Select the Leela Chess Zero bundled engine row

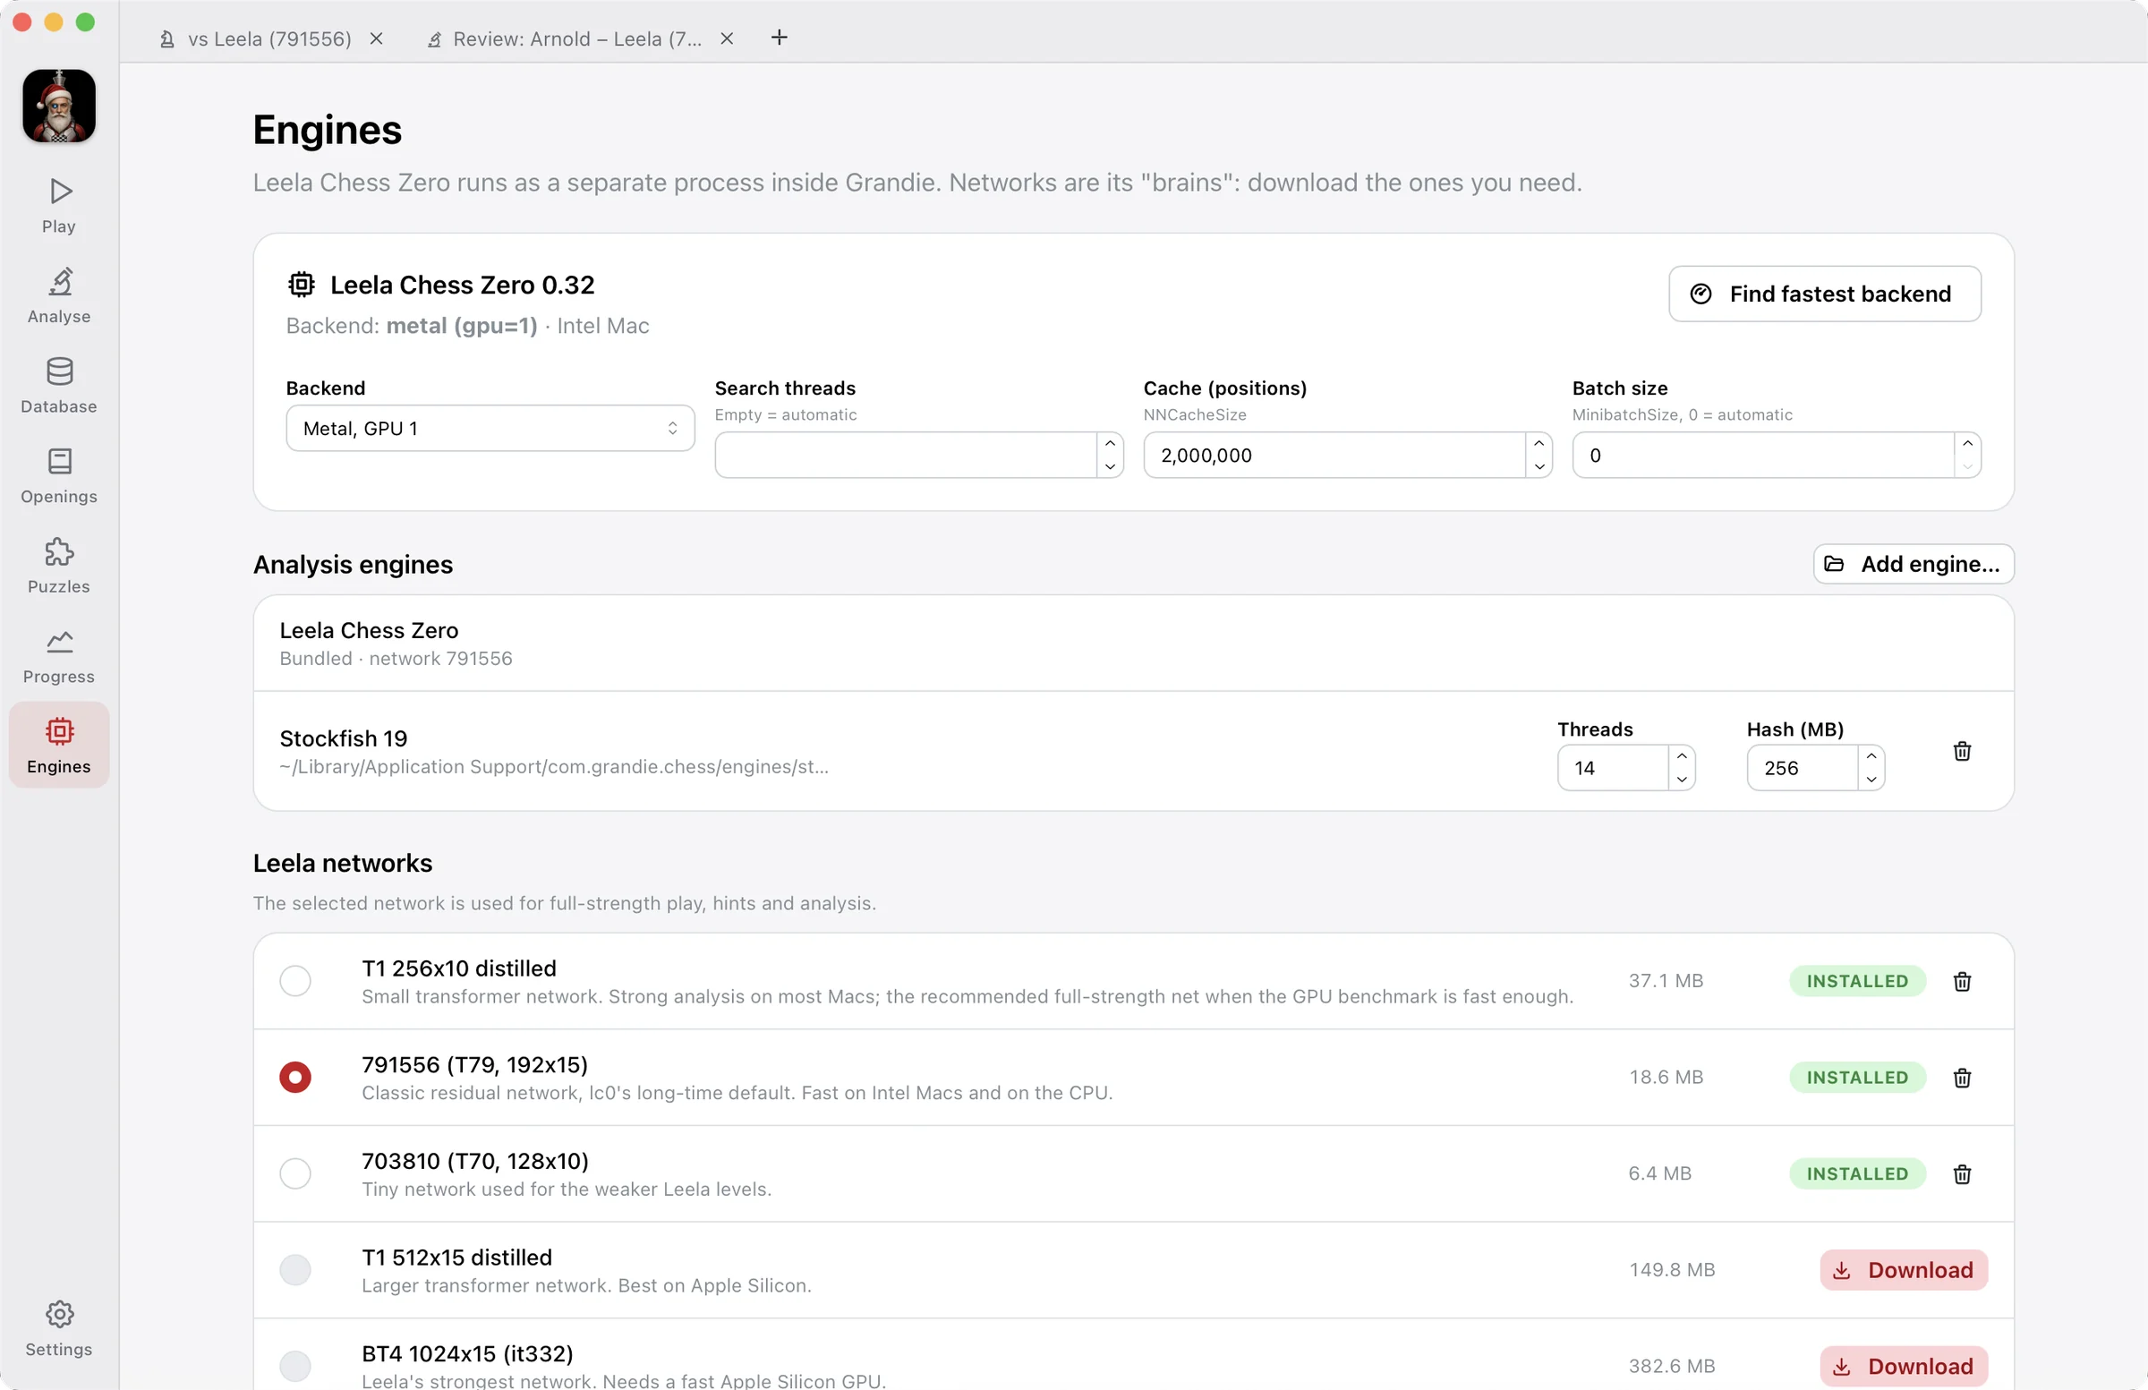(1134, 644)
